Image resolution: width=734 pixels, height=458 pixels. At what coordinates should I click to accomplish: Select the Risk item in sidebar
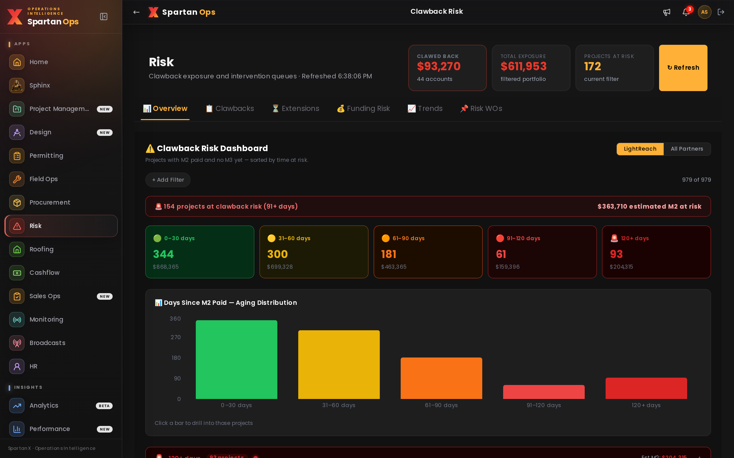click(x=61, y=226)
